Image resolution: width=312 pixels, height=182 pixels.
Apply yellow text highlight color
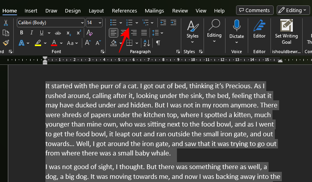pos(38,43)
